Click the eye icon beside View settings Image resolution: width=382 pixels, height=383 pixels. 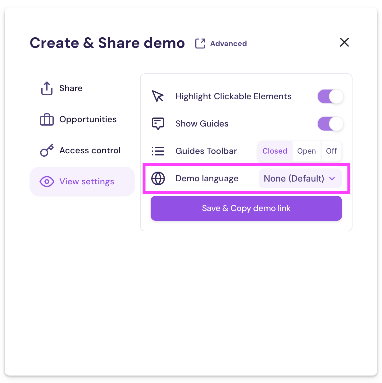[x=47, y=182]
